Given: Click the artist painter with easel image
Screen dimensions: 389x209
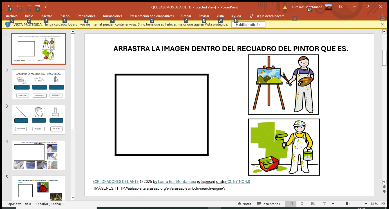Looking at the screenshot, I should [283, 85].
